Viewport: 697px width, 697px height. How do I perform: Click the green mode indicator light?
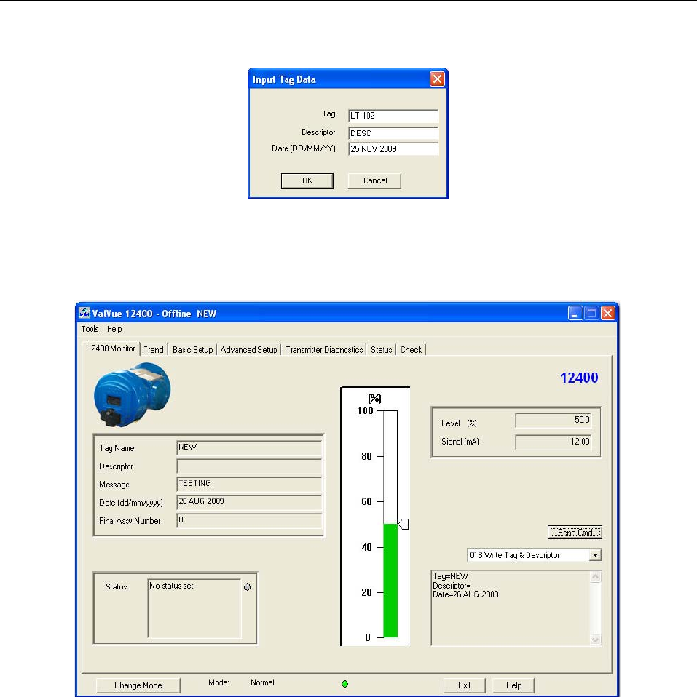click(344, 684)
